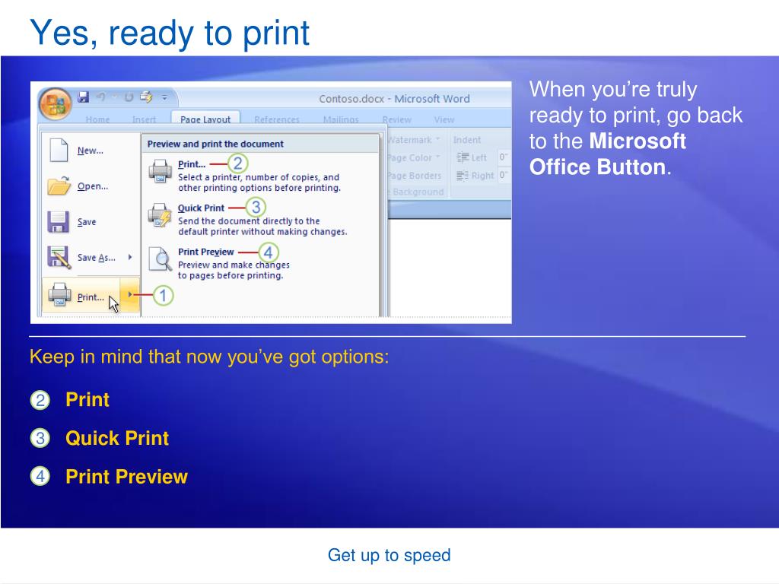Click the 'Quick Print' bullet text on slide
Image resolution: width=779 pixels, height=584 pixels.
click(117, 438)
